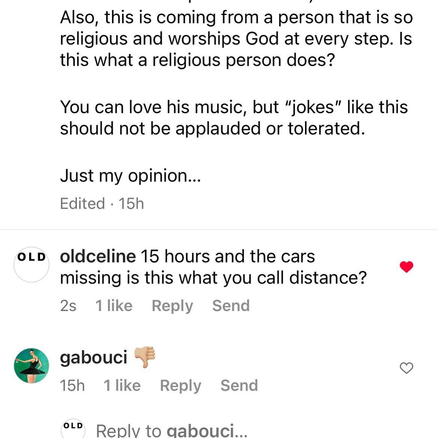The image size is (438, 438).
Task: Send oldceline's comment to someone
Action: 231,306
